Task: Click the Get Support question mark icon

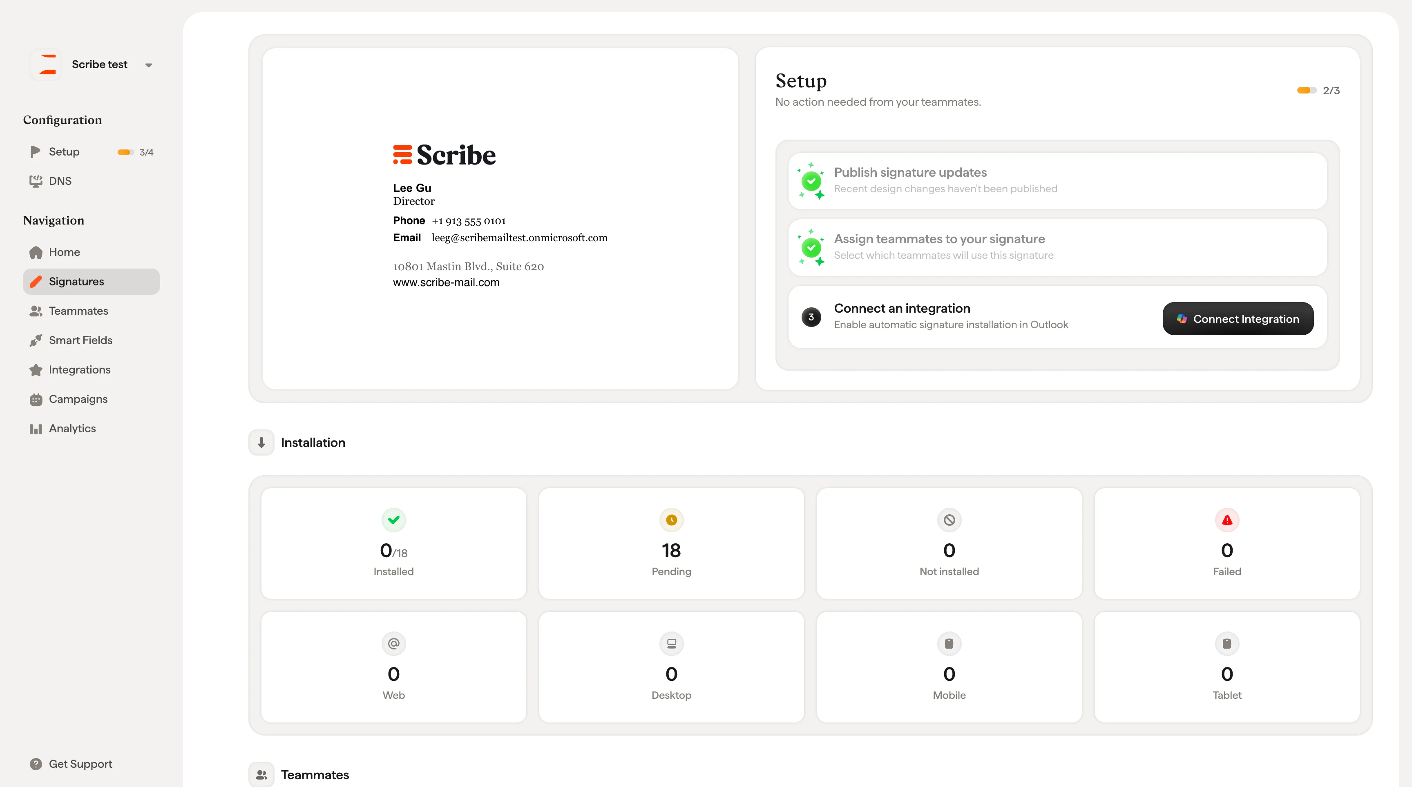Action: (36, 764)
